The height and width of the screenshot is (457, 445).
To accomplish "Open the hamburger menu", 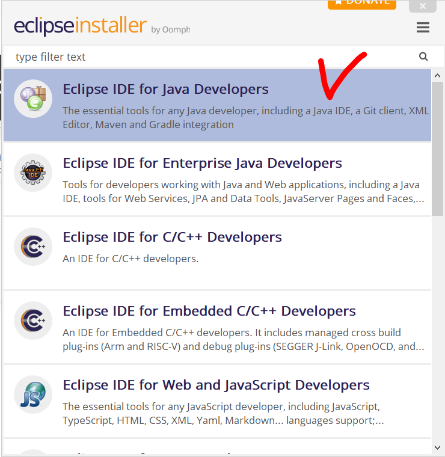I will (x=423, y=28).
